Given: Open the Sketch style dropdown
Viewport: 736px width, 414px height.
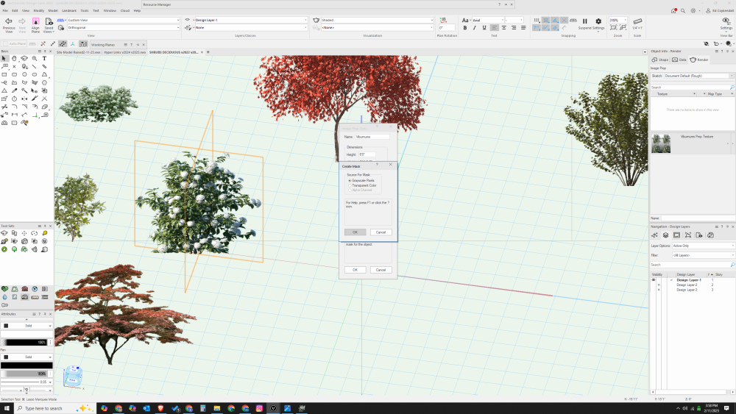Looking at the screenshot, I should coord(698,76).
